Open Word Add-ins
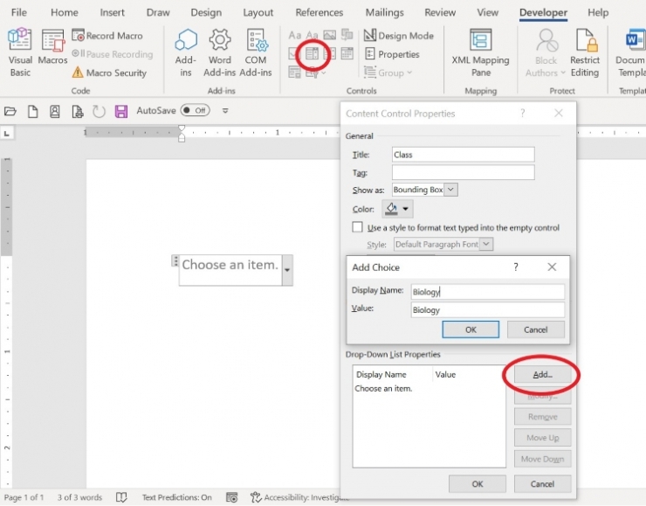The width and height of the screenshot is (646, 506). tap(220, 51)
